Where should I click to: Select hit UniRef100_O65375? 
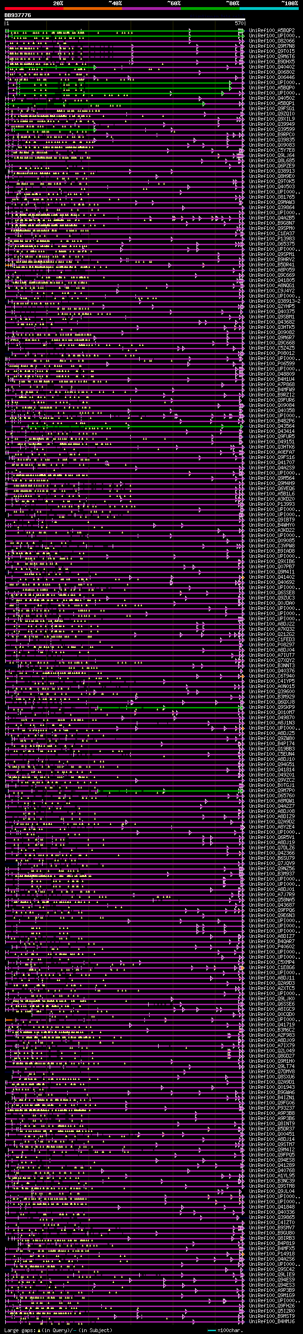click(272, 244)
